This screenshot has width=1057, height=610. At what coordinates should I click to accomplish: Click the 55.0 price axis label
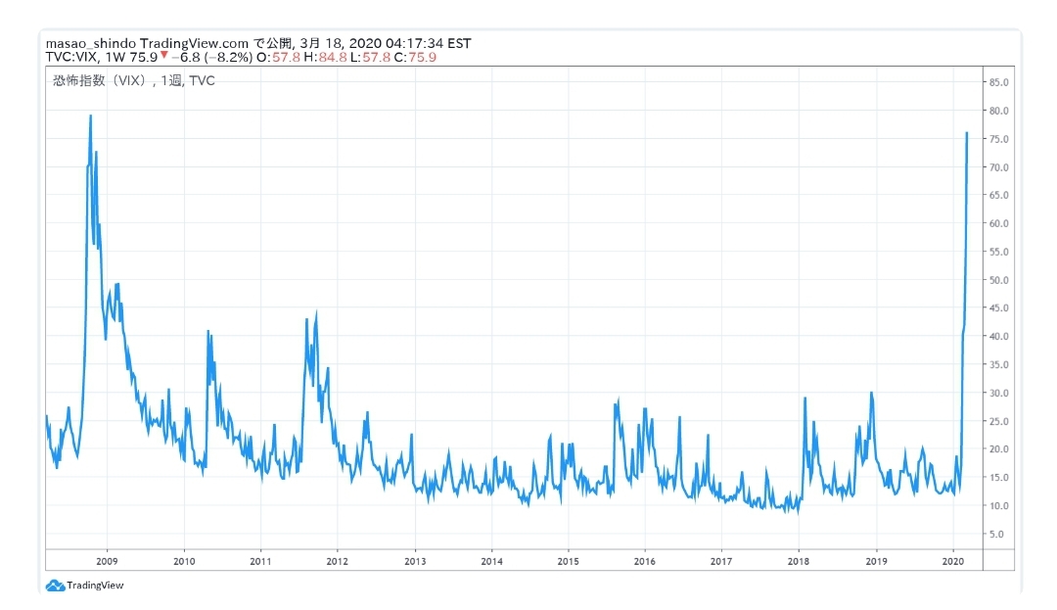(x=998, y=252)
